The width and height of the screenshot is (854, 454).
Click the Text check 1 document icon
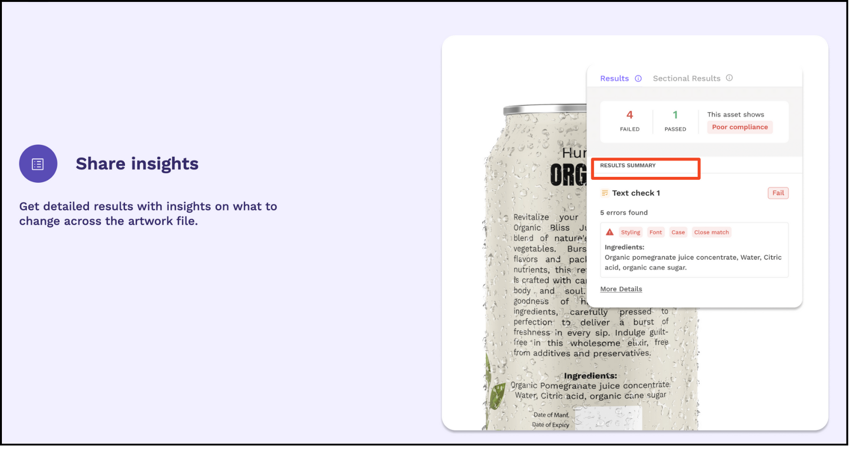point(605,193)
